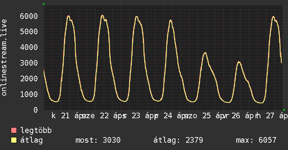Click the green arrow ending the x-axis
The height and width of the screenshot is (150, 288).
click(x=284, y=110)
